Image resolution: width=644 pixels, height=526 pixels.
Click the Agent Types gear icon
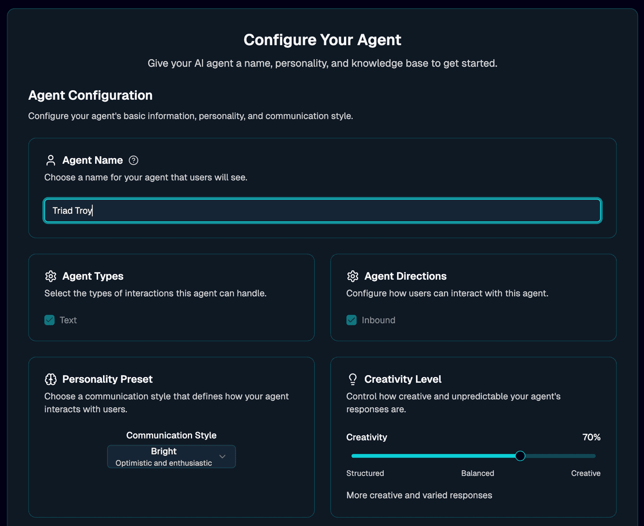(x=51, y=276)
